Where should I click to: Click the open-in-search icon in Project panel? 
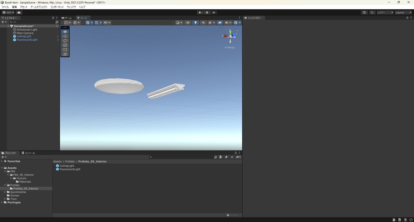click(x=215, y=157)
